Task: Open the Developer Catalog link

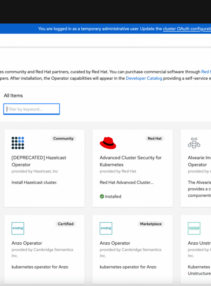Action: click(144, 78)
